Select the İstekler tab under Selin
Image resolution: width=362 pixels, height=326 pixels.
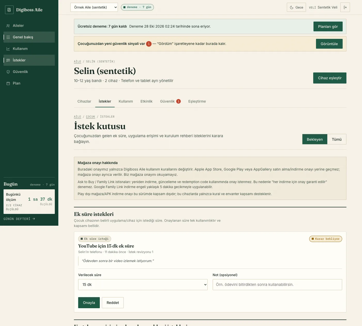105,101
